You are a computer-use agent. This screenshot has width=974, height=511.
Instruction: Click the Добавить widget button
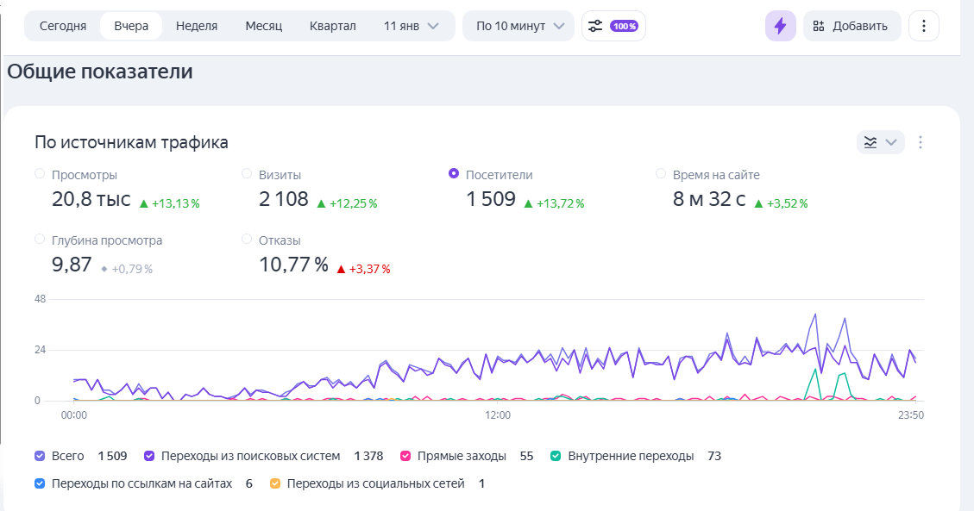click(851, 26)
